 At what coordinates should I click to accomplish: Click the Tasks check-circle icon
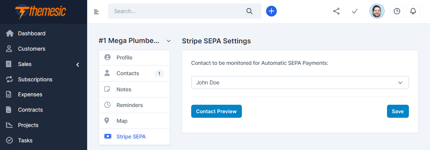tap(9, 140)
